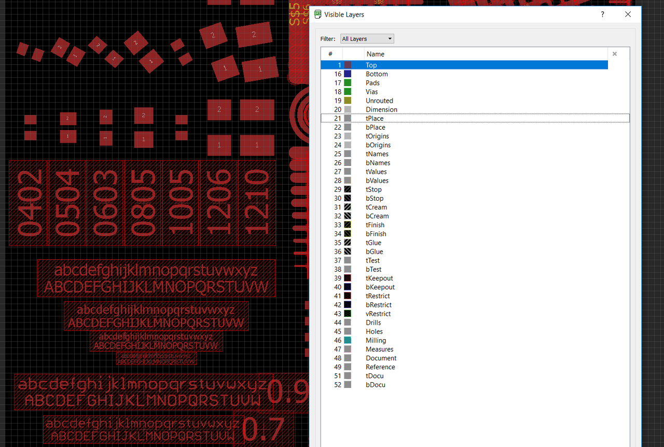Click the tFinish layer hatched swatch
The width and height of the screenshot is (664, 447).
348,225
